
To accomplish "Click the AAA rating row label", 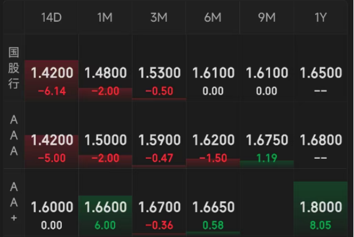I will (14, 135).
